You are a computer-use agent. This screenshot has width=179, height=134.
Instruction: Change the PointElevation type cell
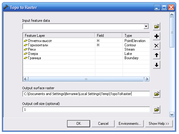click(x=136, y=41)
